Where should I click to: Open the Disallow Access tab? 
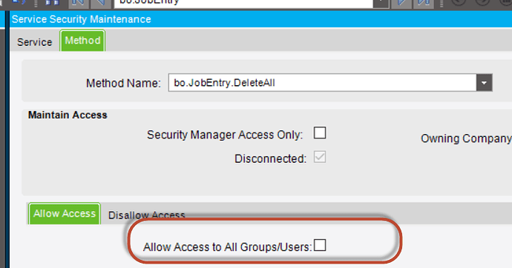tap(147, 215)
